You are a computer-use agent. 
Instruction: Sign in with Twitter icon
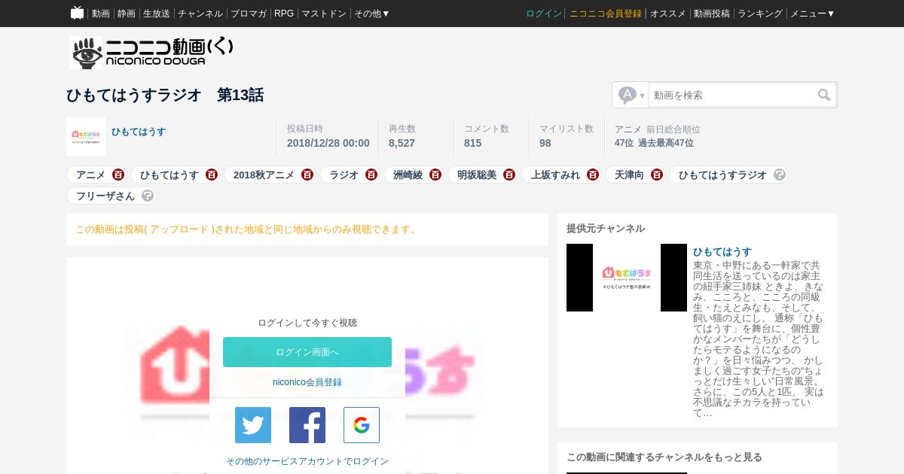[253, 425]
